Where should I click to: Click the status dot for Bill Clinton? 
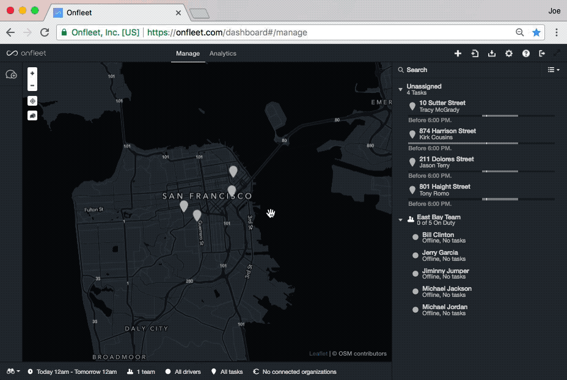pos(415,237)
